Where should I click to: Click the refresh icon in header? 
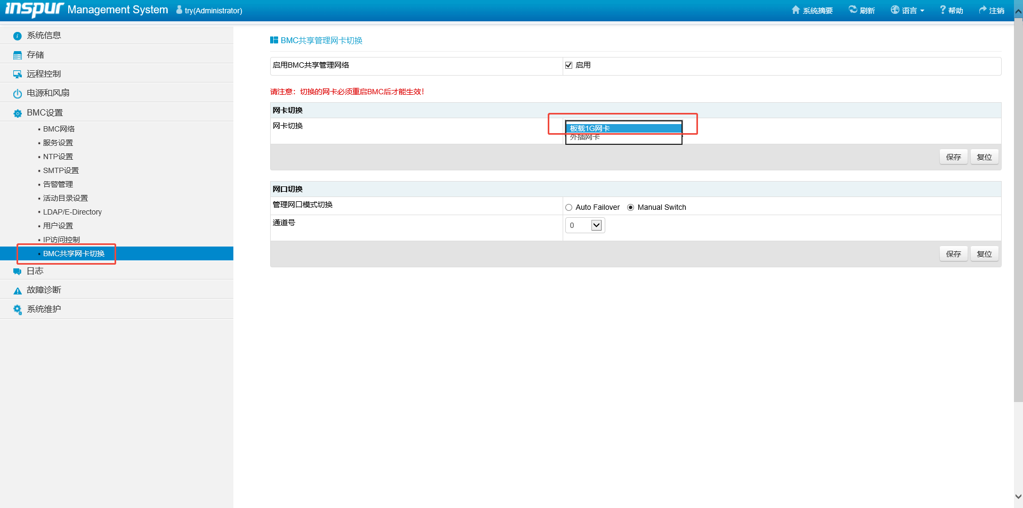pyautogui.click(x=853, y=10)
